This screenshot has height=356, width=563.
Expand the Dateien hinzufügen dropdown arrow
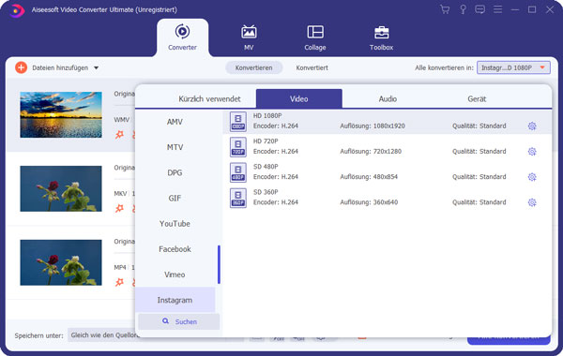[97, 67]
